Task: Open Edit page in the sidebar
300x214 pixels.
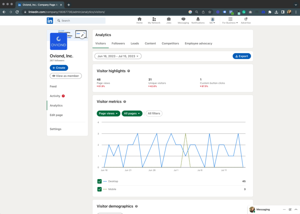Action: (56, 115)
